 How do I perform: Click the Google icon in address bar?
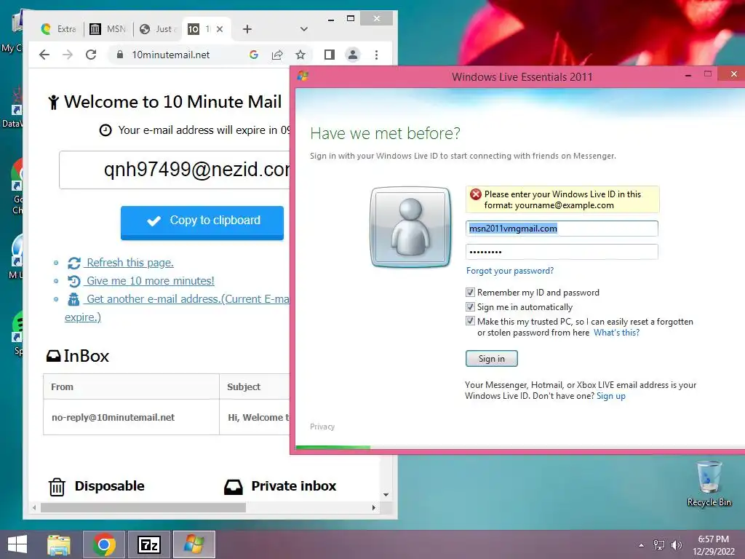(254, 55)
